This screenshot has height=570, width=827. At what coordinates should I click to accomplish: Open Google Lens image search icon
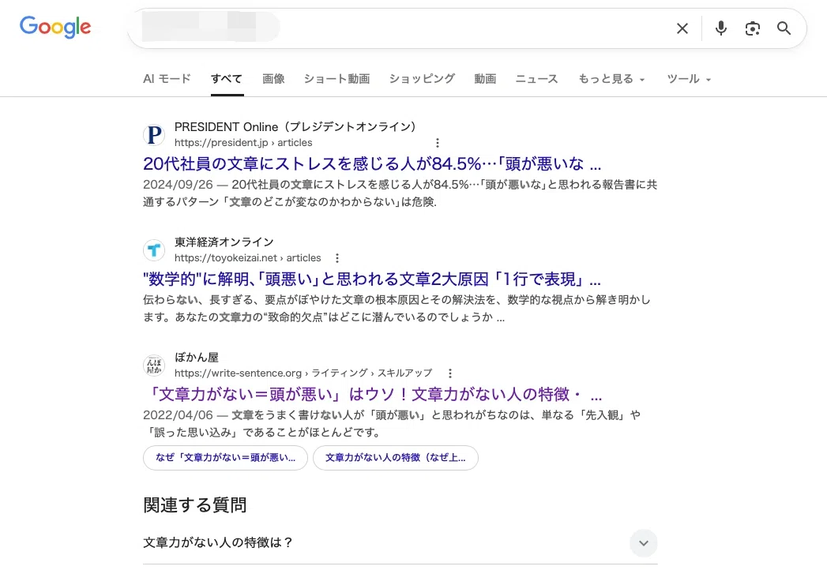pyautogui.click(x=752, y=28)
